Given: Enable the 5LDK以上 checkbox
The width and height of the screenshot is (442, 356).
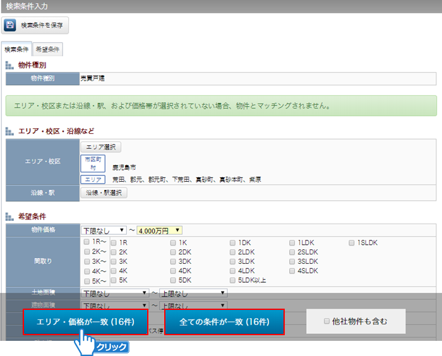Looking at the screenshot, I should [x=232, y=280].
